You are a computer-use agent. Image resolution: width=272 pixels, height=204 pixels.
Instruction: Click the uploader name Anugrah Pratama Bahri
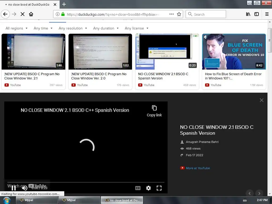(x=202, y=142)
